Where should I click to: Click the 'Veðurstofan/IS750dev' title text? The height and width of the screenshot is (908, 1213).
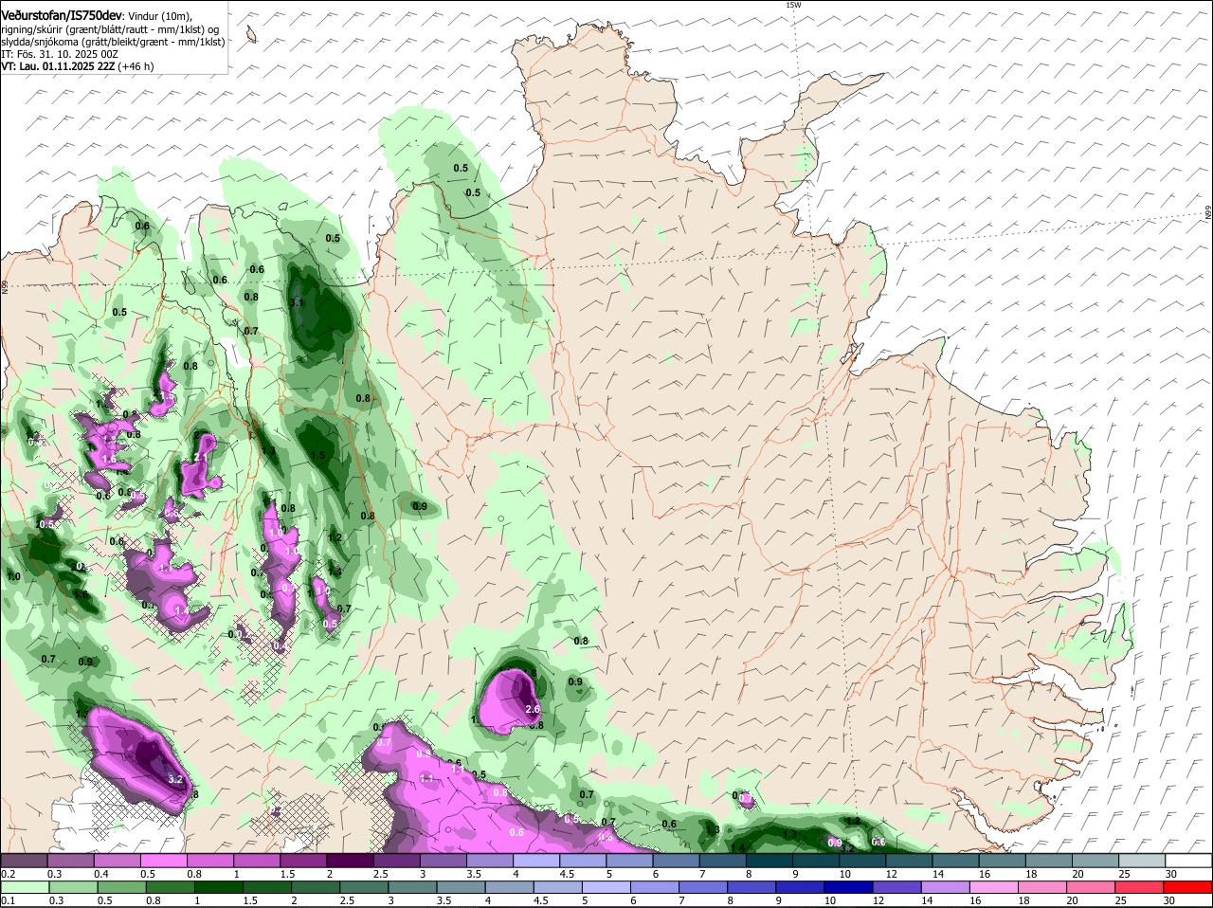pos(62,16)
